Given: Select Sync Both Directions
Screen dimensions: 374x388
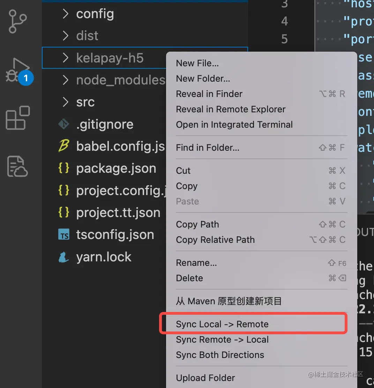Looking at the screenshot, I should (x=261, y=355).
